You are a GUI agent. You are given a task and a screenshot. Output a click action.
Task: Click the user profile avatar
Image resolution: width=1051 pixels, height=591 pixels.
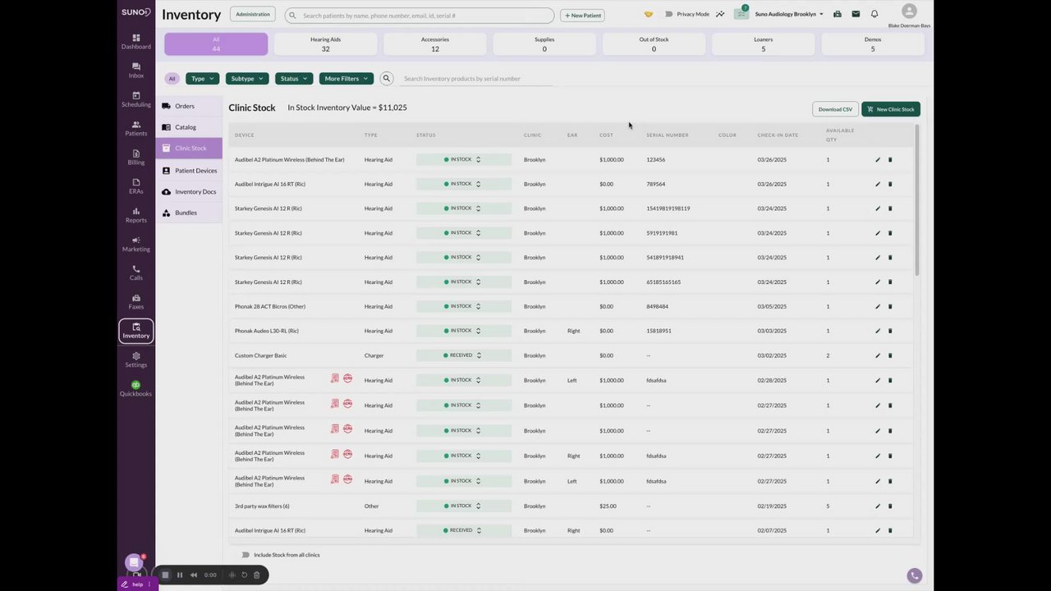[909, 11]
